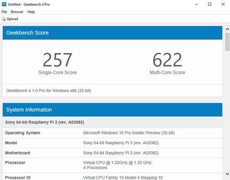Screen dimensions: 230x180
Task: Open the Help menu
Action: pyautogui.click(x=31, y=12)
